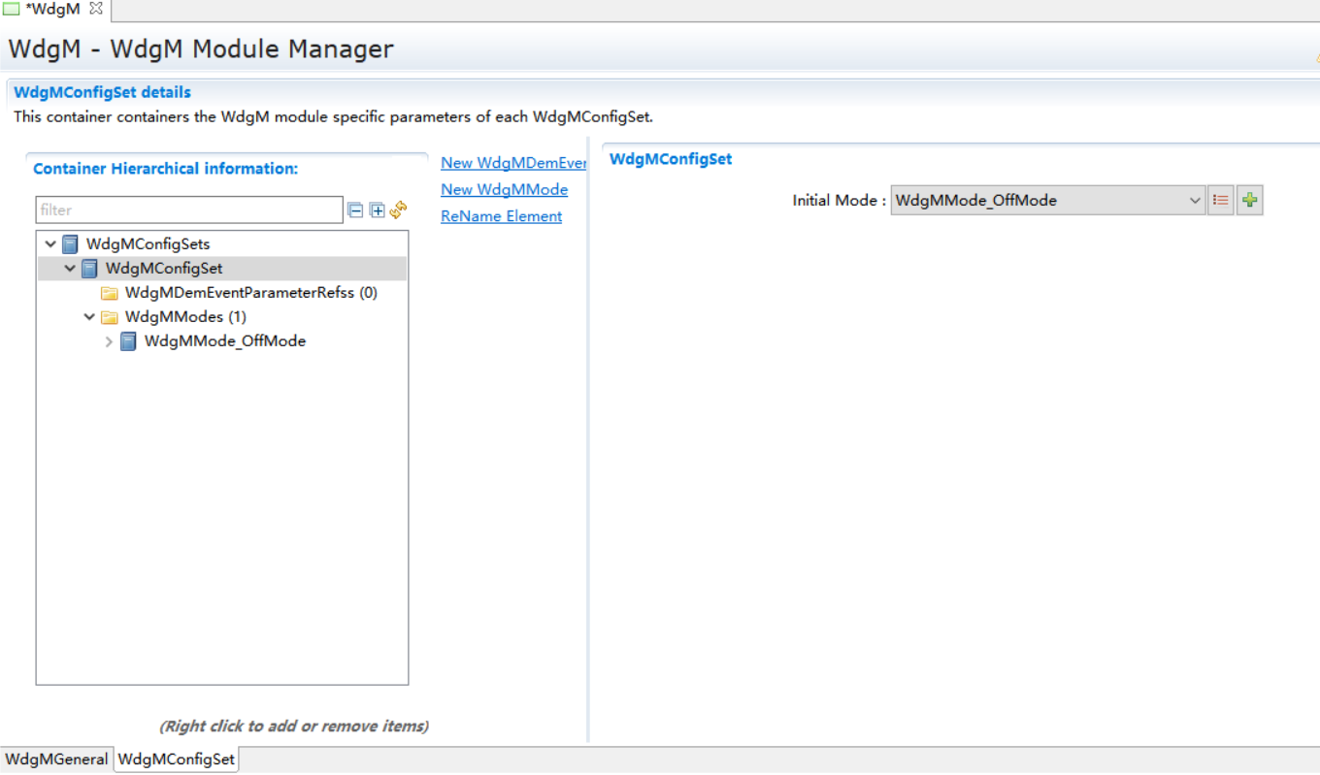Collapse the WdgMConfigSets root node
This screenshot has height=775, width=1320.
pos(50,244)
